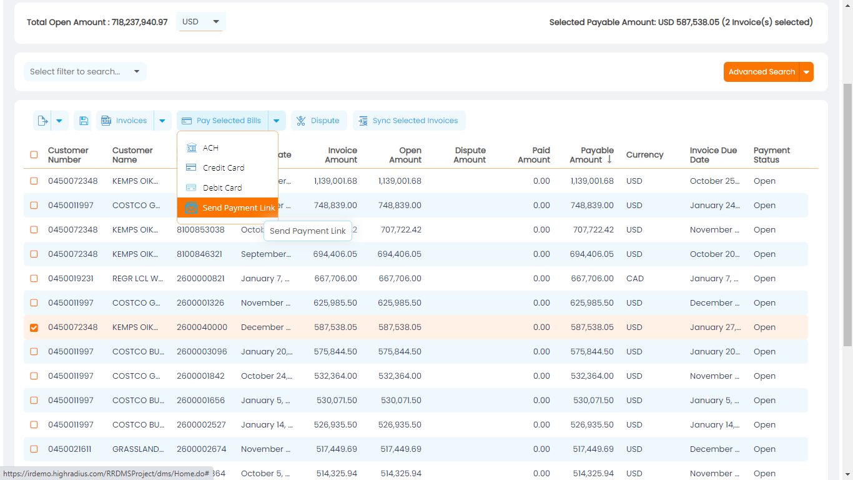The image size is (853, 480).
Task: Open the Pay Selected Bills dropdown arrow
Action: [x=276, y=120]
